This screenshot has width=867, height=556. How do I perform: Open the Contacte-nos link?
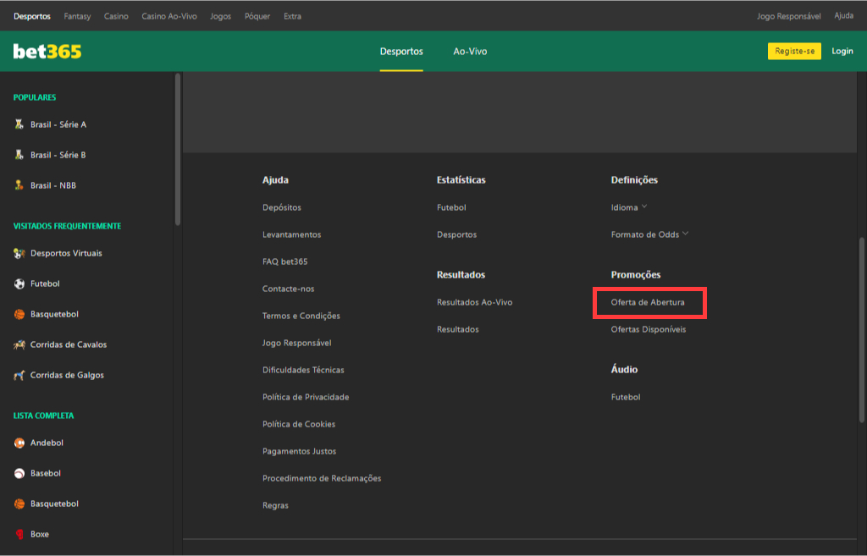point(289,289)
